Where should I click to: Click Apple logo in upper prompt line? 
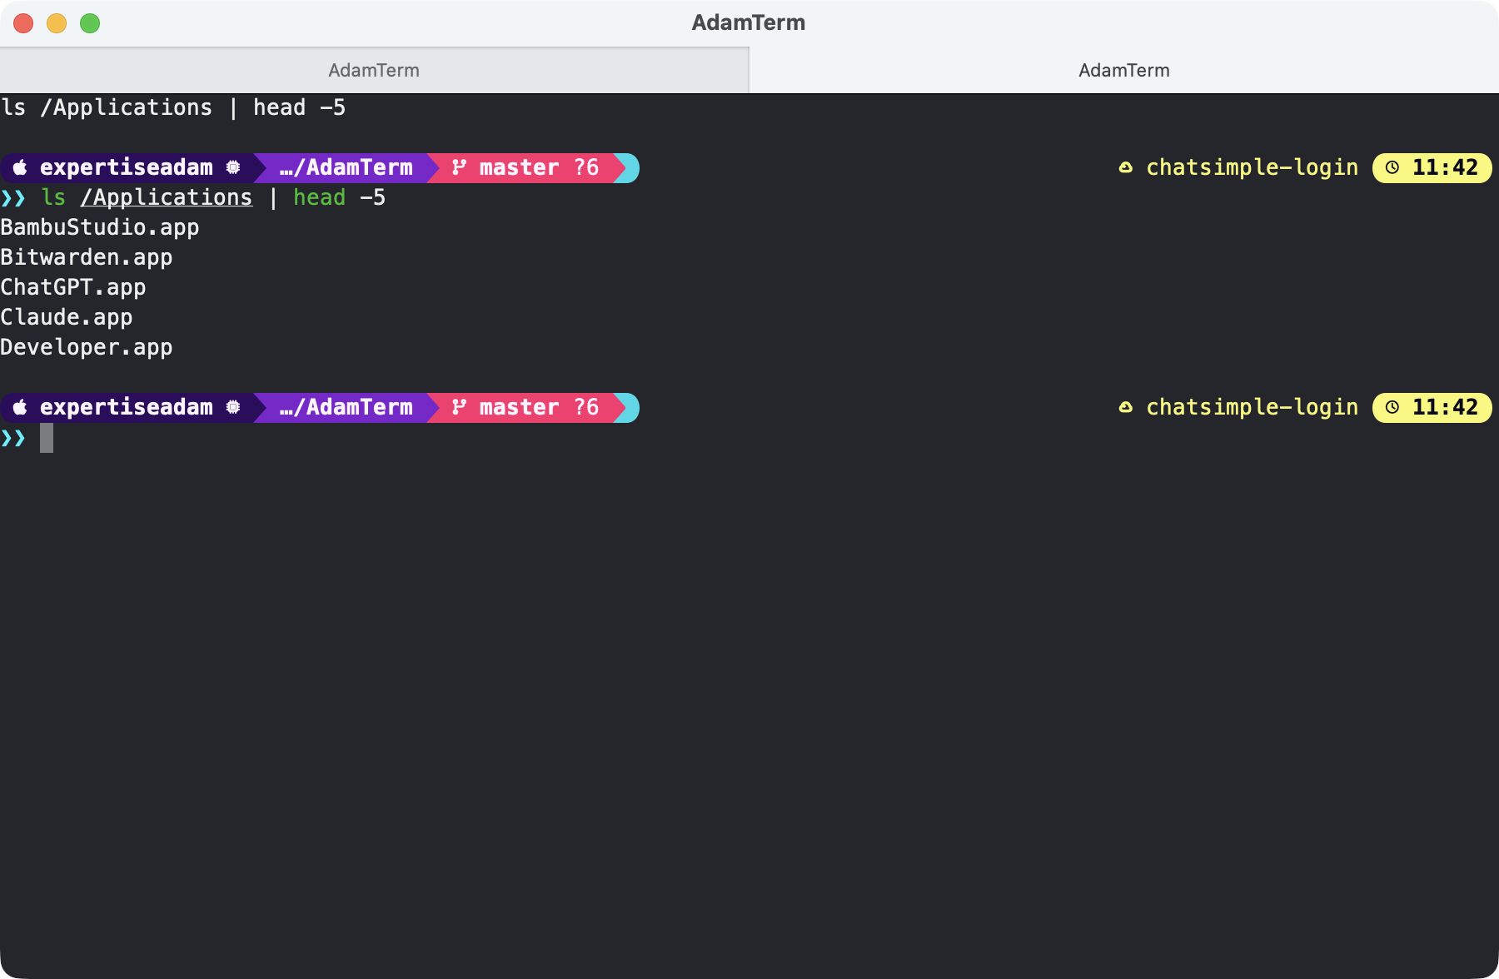tap(20, 167)
